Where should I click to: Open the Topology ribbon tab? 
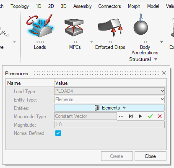pos(20,6)
